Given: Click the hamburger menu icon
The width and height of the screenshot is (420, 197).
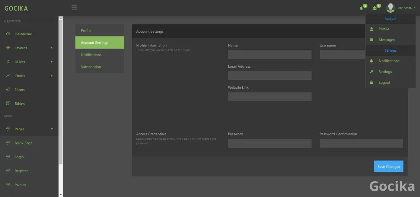Looking at the screenshot, I should tap(74, 7).
